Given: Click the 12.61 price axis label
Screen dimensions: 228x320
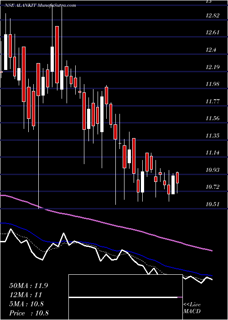Looking at the screenshot, I should [212, 32].
